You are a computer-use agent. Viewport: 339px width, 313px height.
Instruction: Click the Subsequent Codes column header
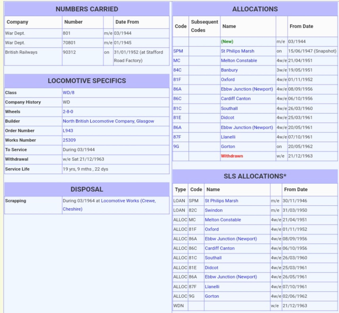click(x=204, y=26)
